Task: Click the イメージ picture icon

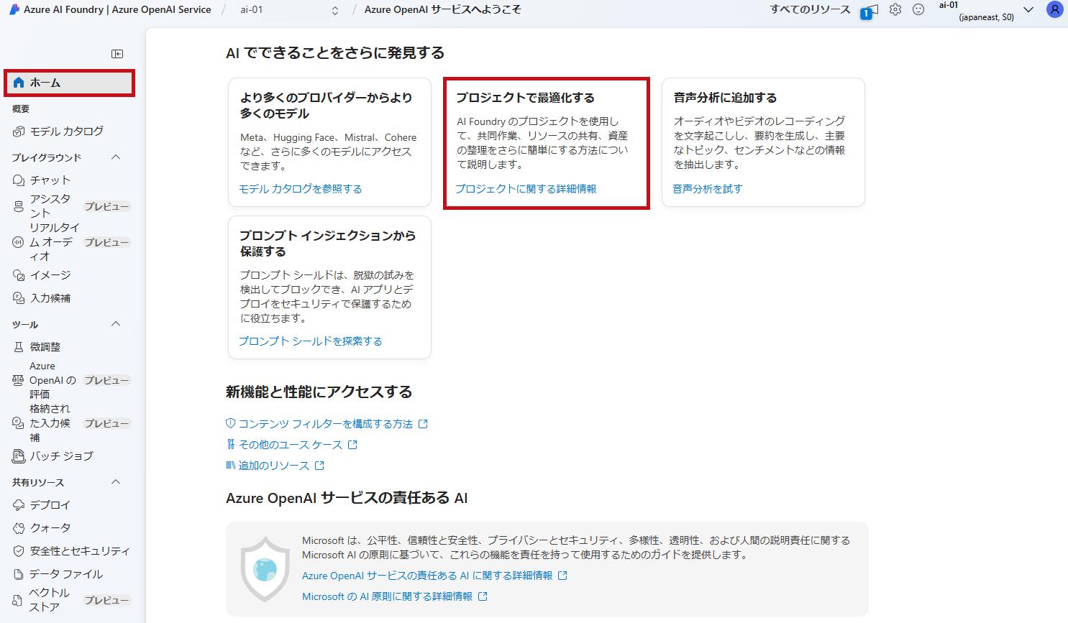Action: 19,275
